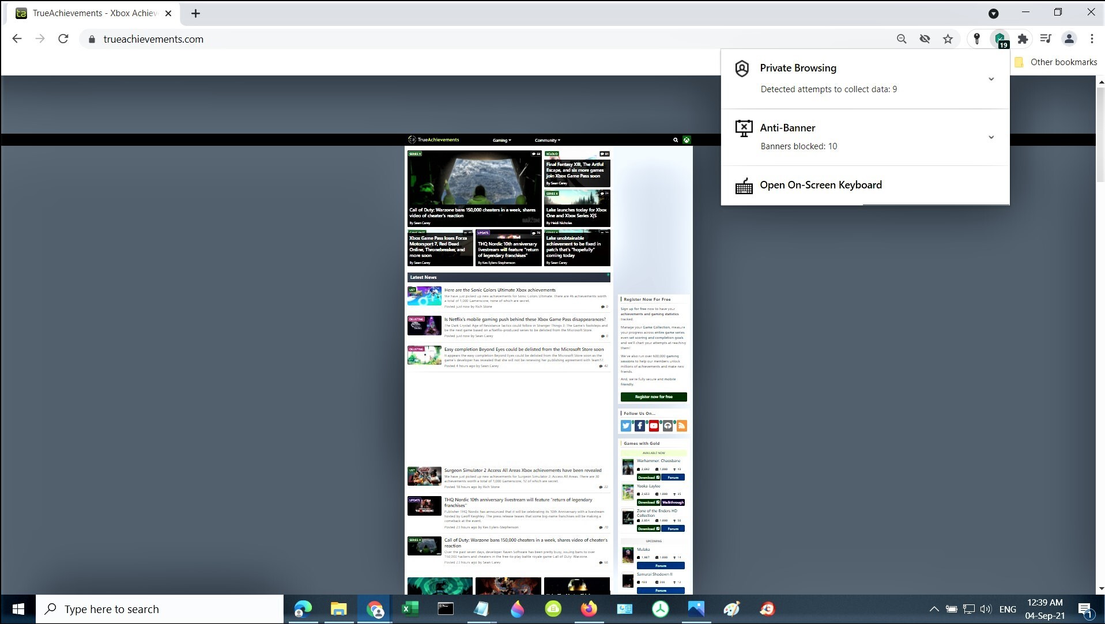Expand the Anti-Banner section
Screen dimensions: 1105x624
point(991,137)
